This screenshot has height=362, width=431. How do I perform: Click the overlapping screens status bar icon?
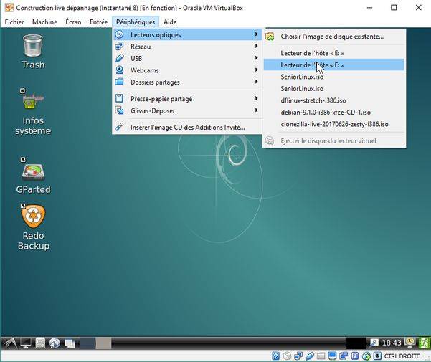pyautogui.click(x=344, y=356)
